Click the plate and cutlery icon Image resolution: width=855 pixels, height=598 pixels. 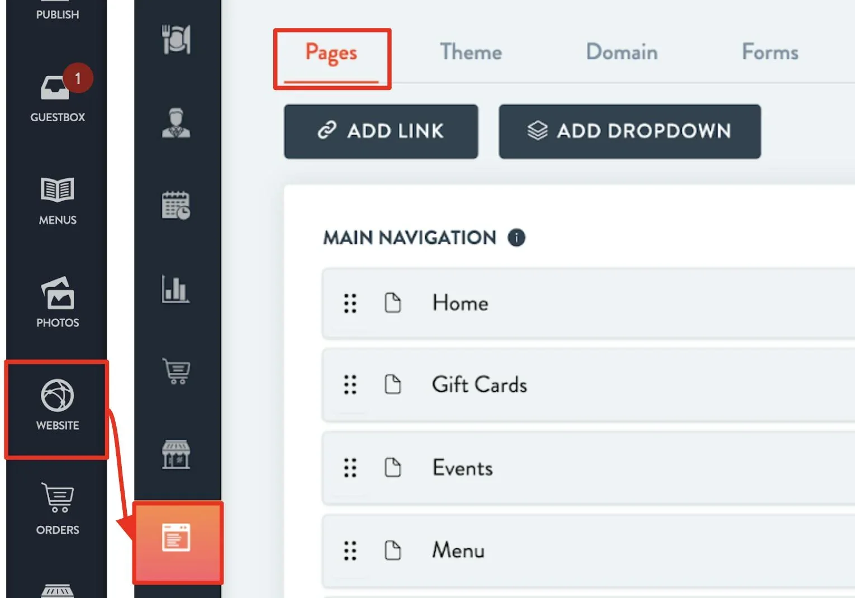click(x=176, y=39)
